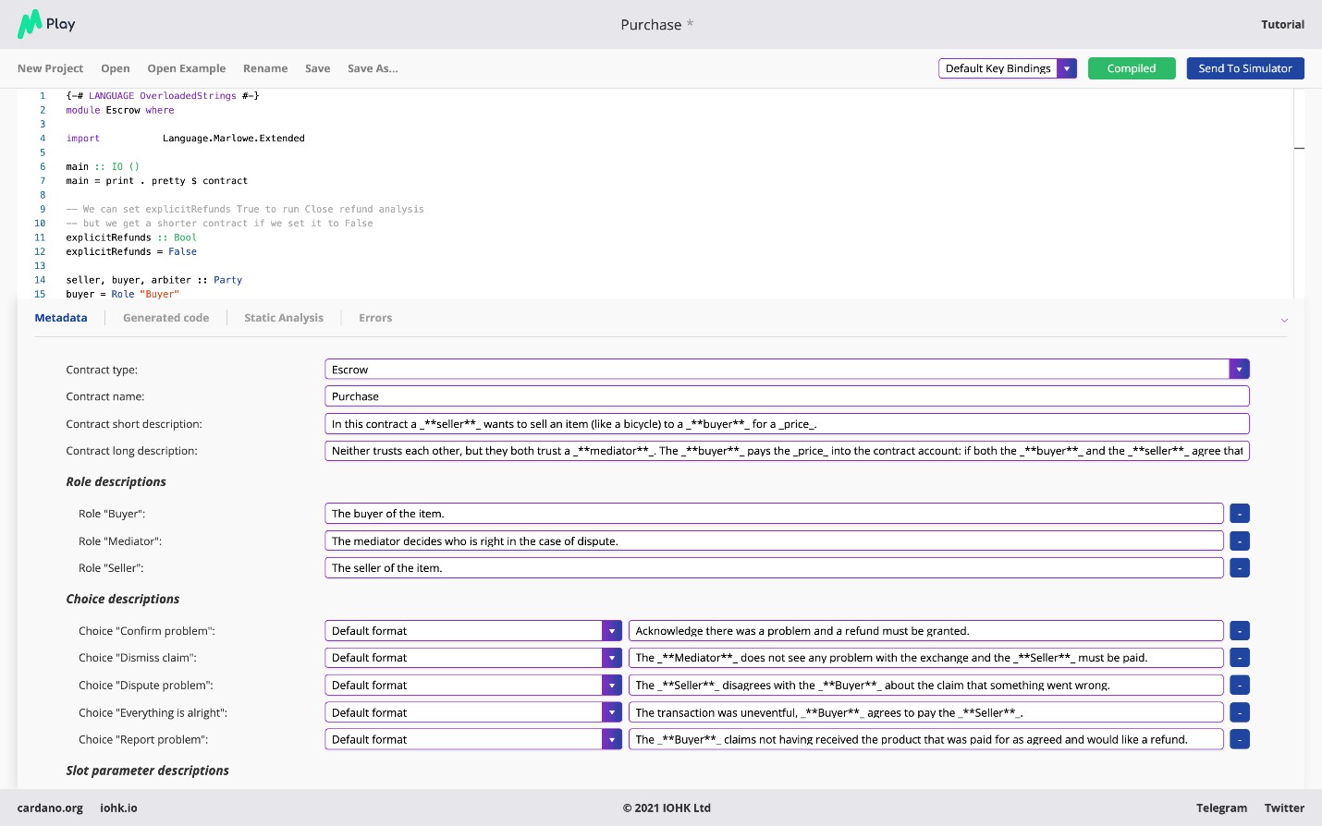This screenshot has width=1322, height=826.
Task: Switch to the Generated code tab
Action: (x=166, y=318)
